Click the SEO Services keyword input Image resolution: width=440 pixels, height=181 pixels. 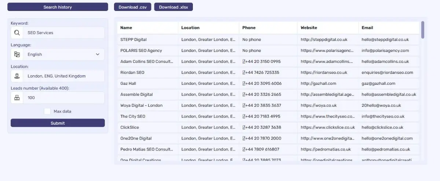point(63,33)
